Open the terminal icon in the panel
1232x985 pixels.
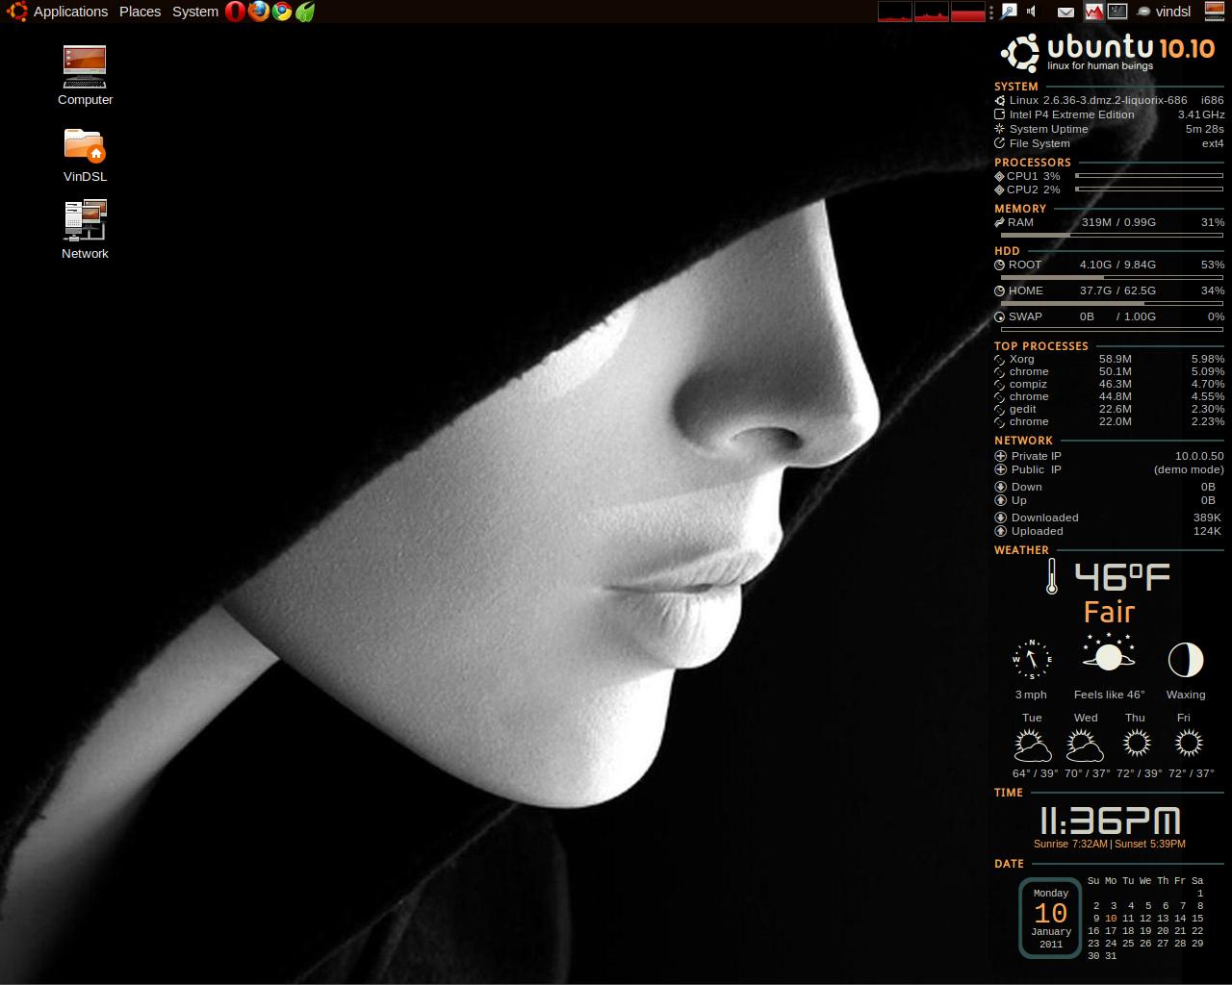click(1117, 12)
